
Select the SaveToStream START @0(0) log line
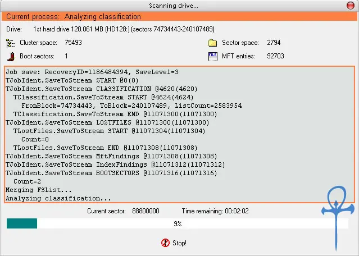[x=72, y=80]
